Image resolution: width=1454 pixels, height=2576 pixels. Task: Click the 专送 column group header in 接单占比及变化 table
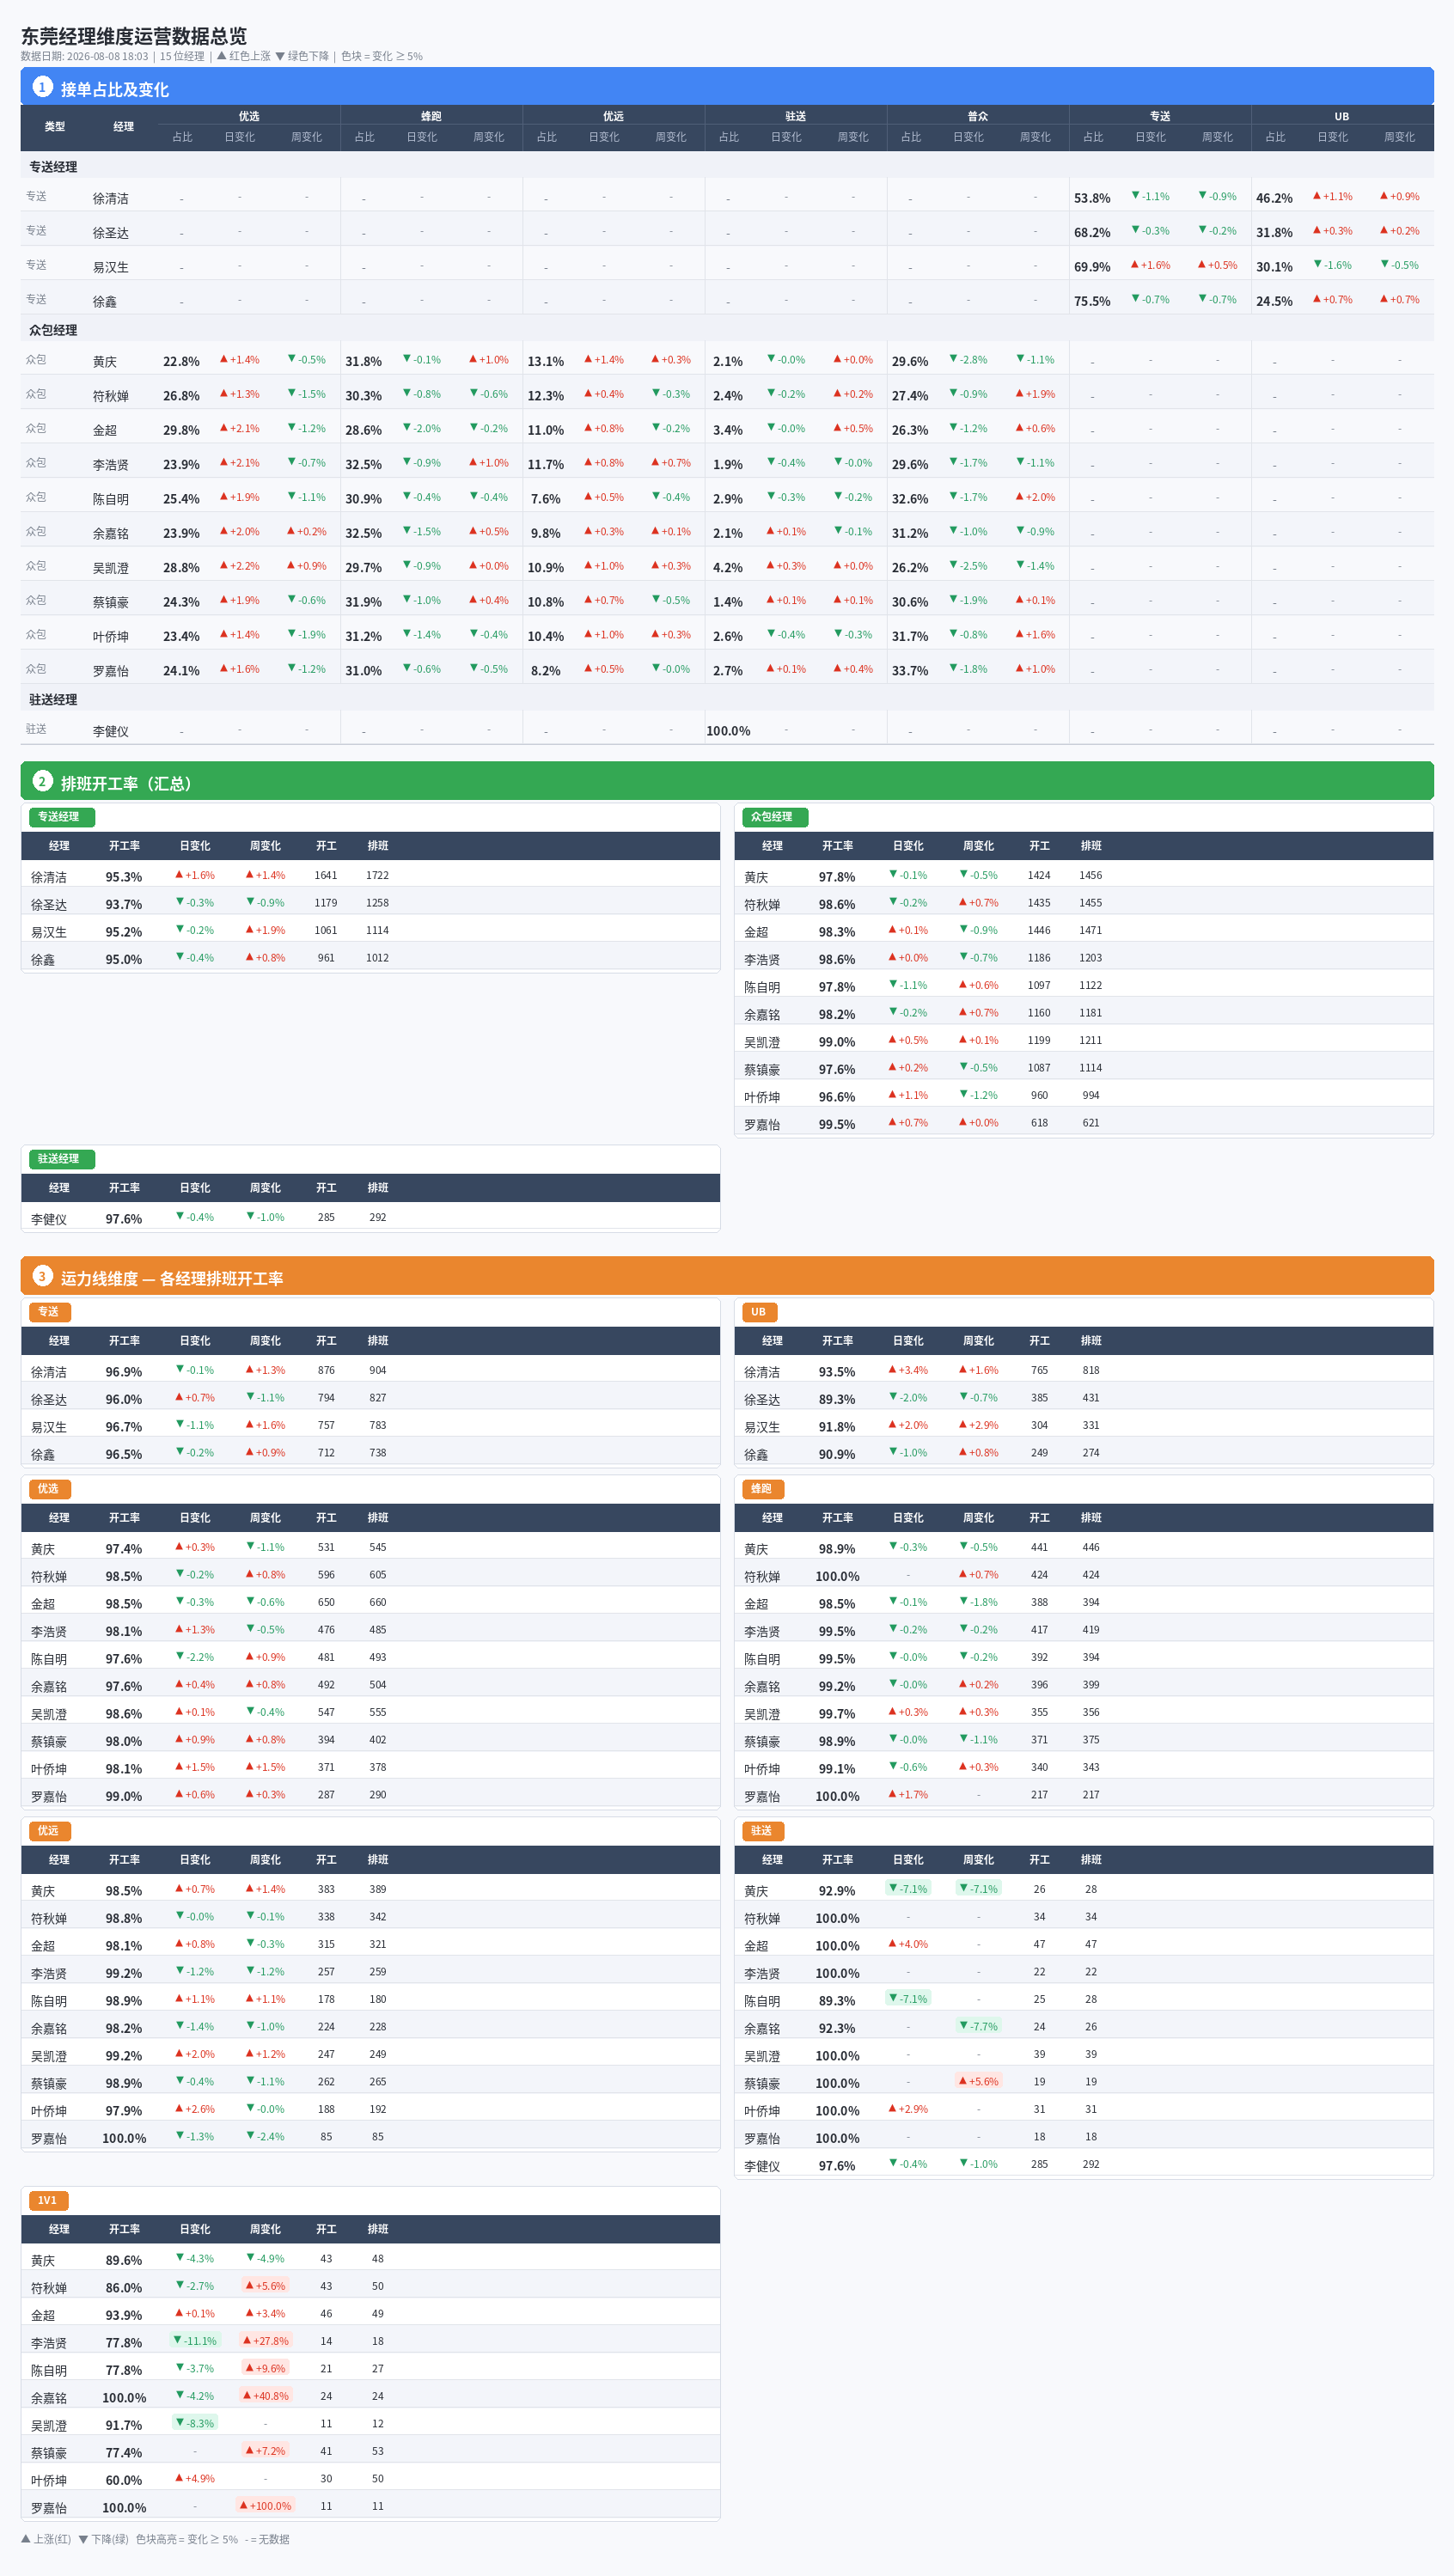pos(1160,116)
